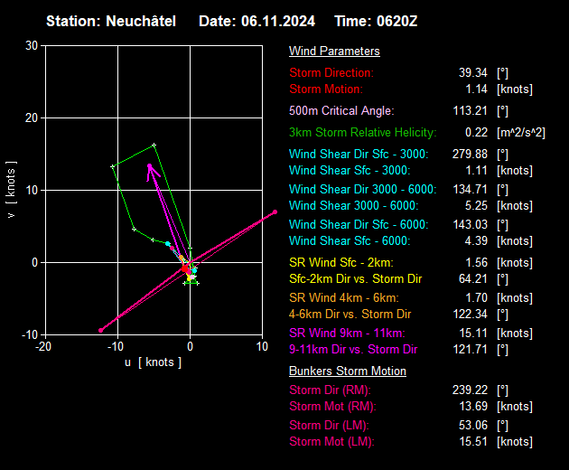Click the 'Time: 0620Z' text
Image resolution: width=569 pixels, height=470 pixels.
376,21
